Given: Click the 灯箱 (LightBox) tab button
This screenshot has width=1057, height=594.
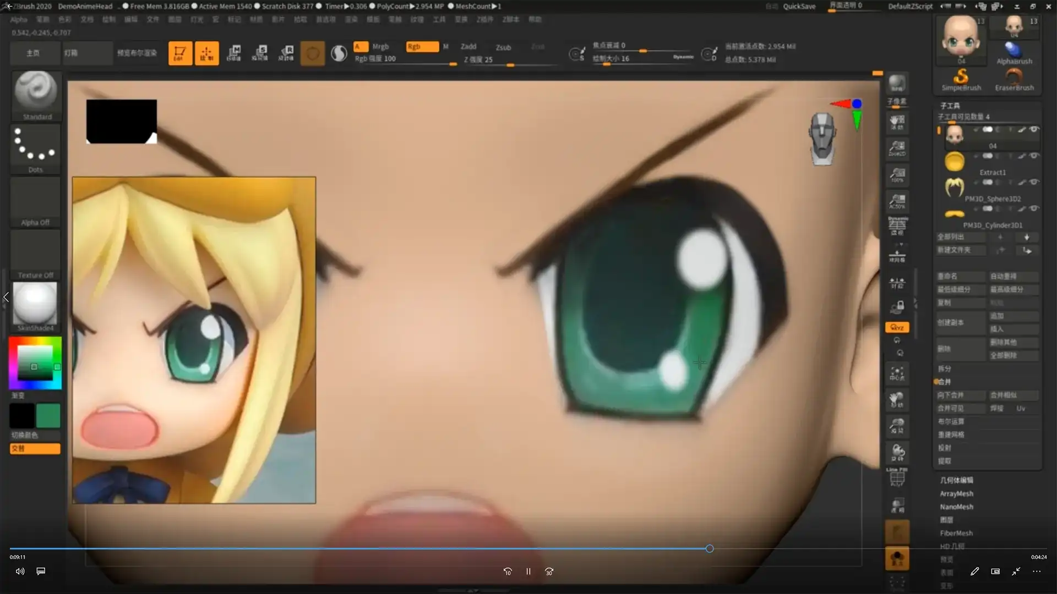Looking at the screenshot, I should tap(71, 53).
